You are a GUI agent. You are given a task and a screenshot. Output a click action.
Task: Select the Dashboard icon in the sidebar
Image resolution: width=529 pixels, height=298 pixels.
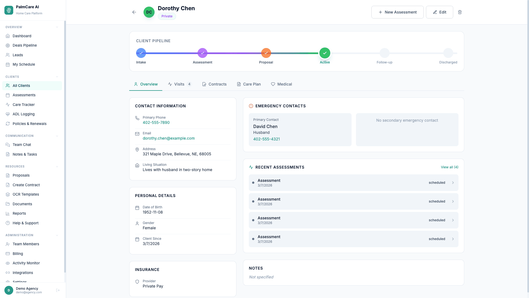tap(8, 36)
